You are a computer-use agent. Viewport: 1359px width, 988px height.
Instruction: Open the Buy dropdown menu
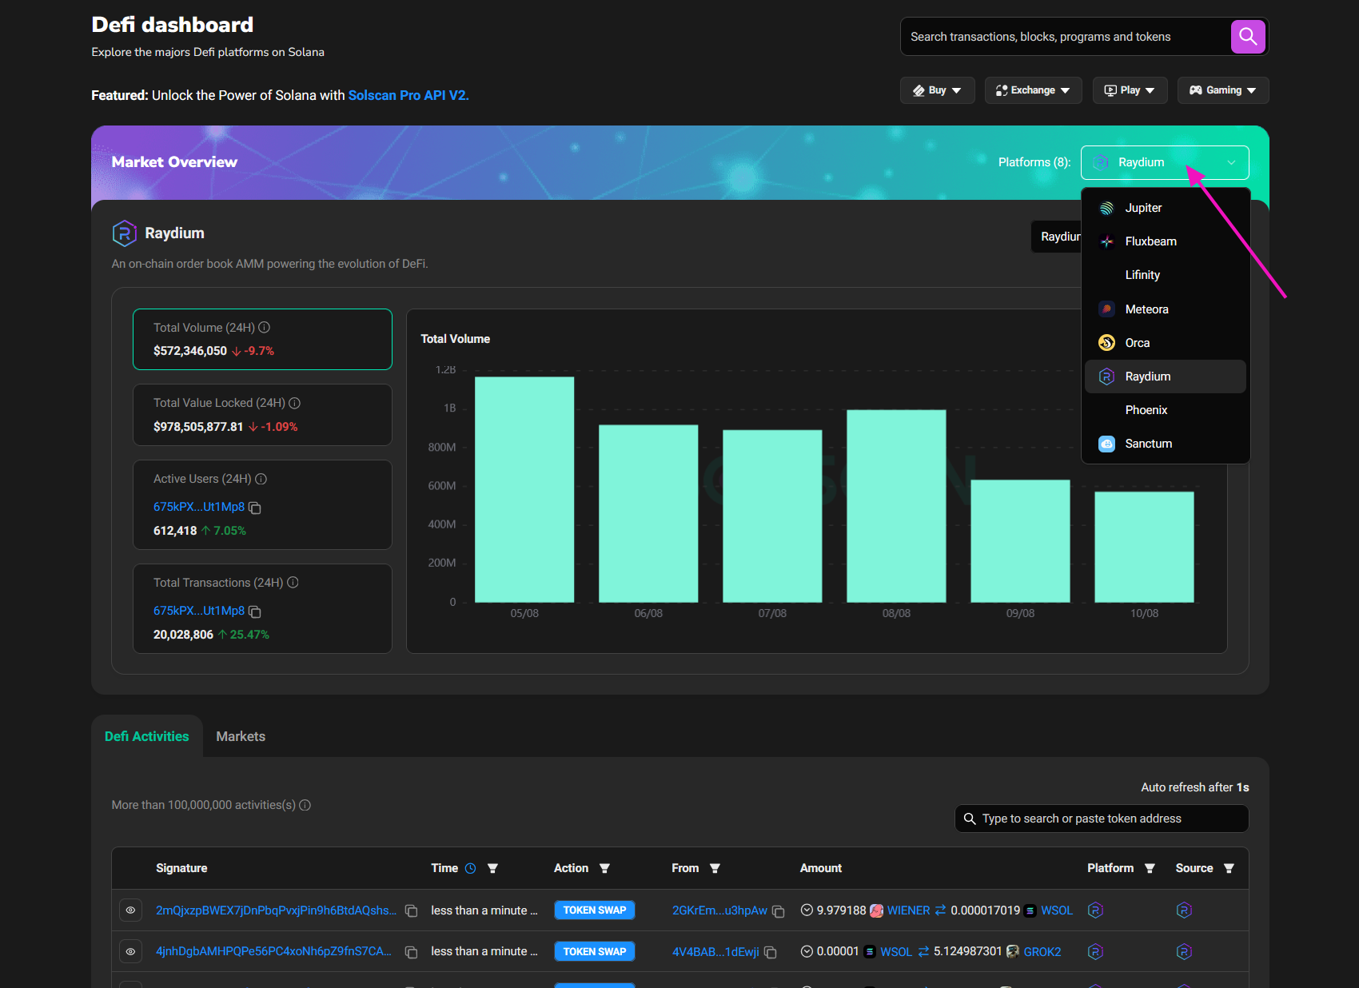click(x=937, y=90)
